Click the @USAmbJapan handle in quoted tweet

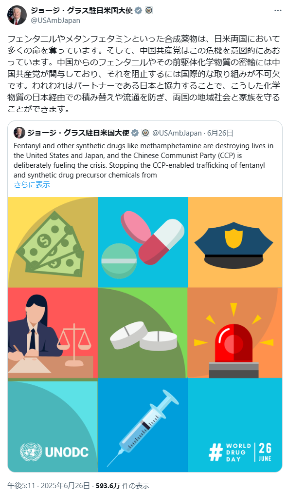point(177,133)
